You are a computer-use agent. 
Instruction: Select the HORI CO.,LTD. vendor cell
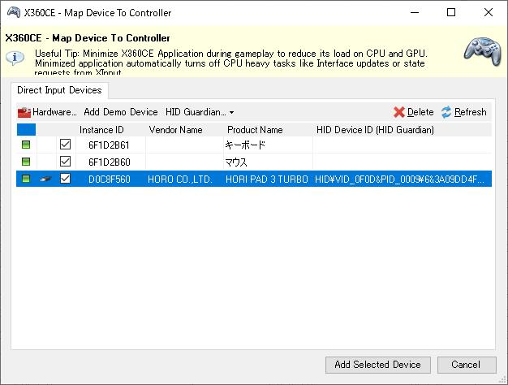(x=179, y=179)
